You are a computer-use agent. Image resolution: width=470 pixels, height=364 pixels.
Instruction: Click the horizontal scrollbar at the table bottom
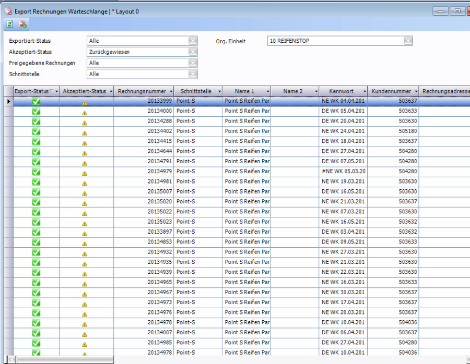[62, 359]
